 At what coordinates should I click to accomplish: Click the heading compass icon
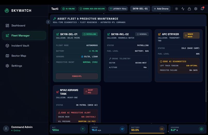pyautogui.click(x=201, y=129)
